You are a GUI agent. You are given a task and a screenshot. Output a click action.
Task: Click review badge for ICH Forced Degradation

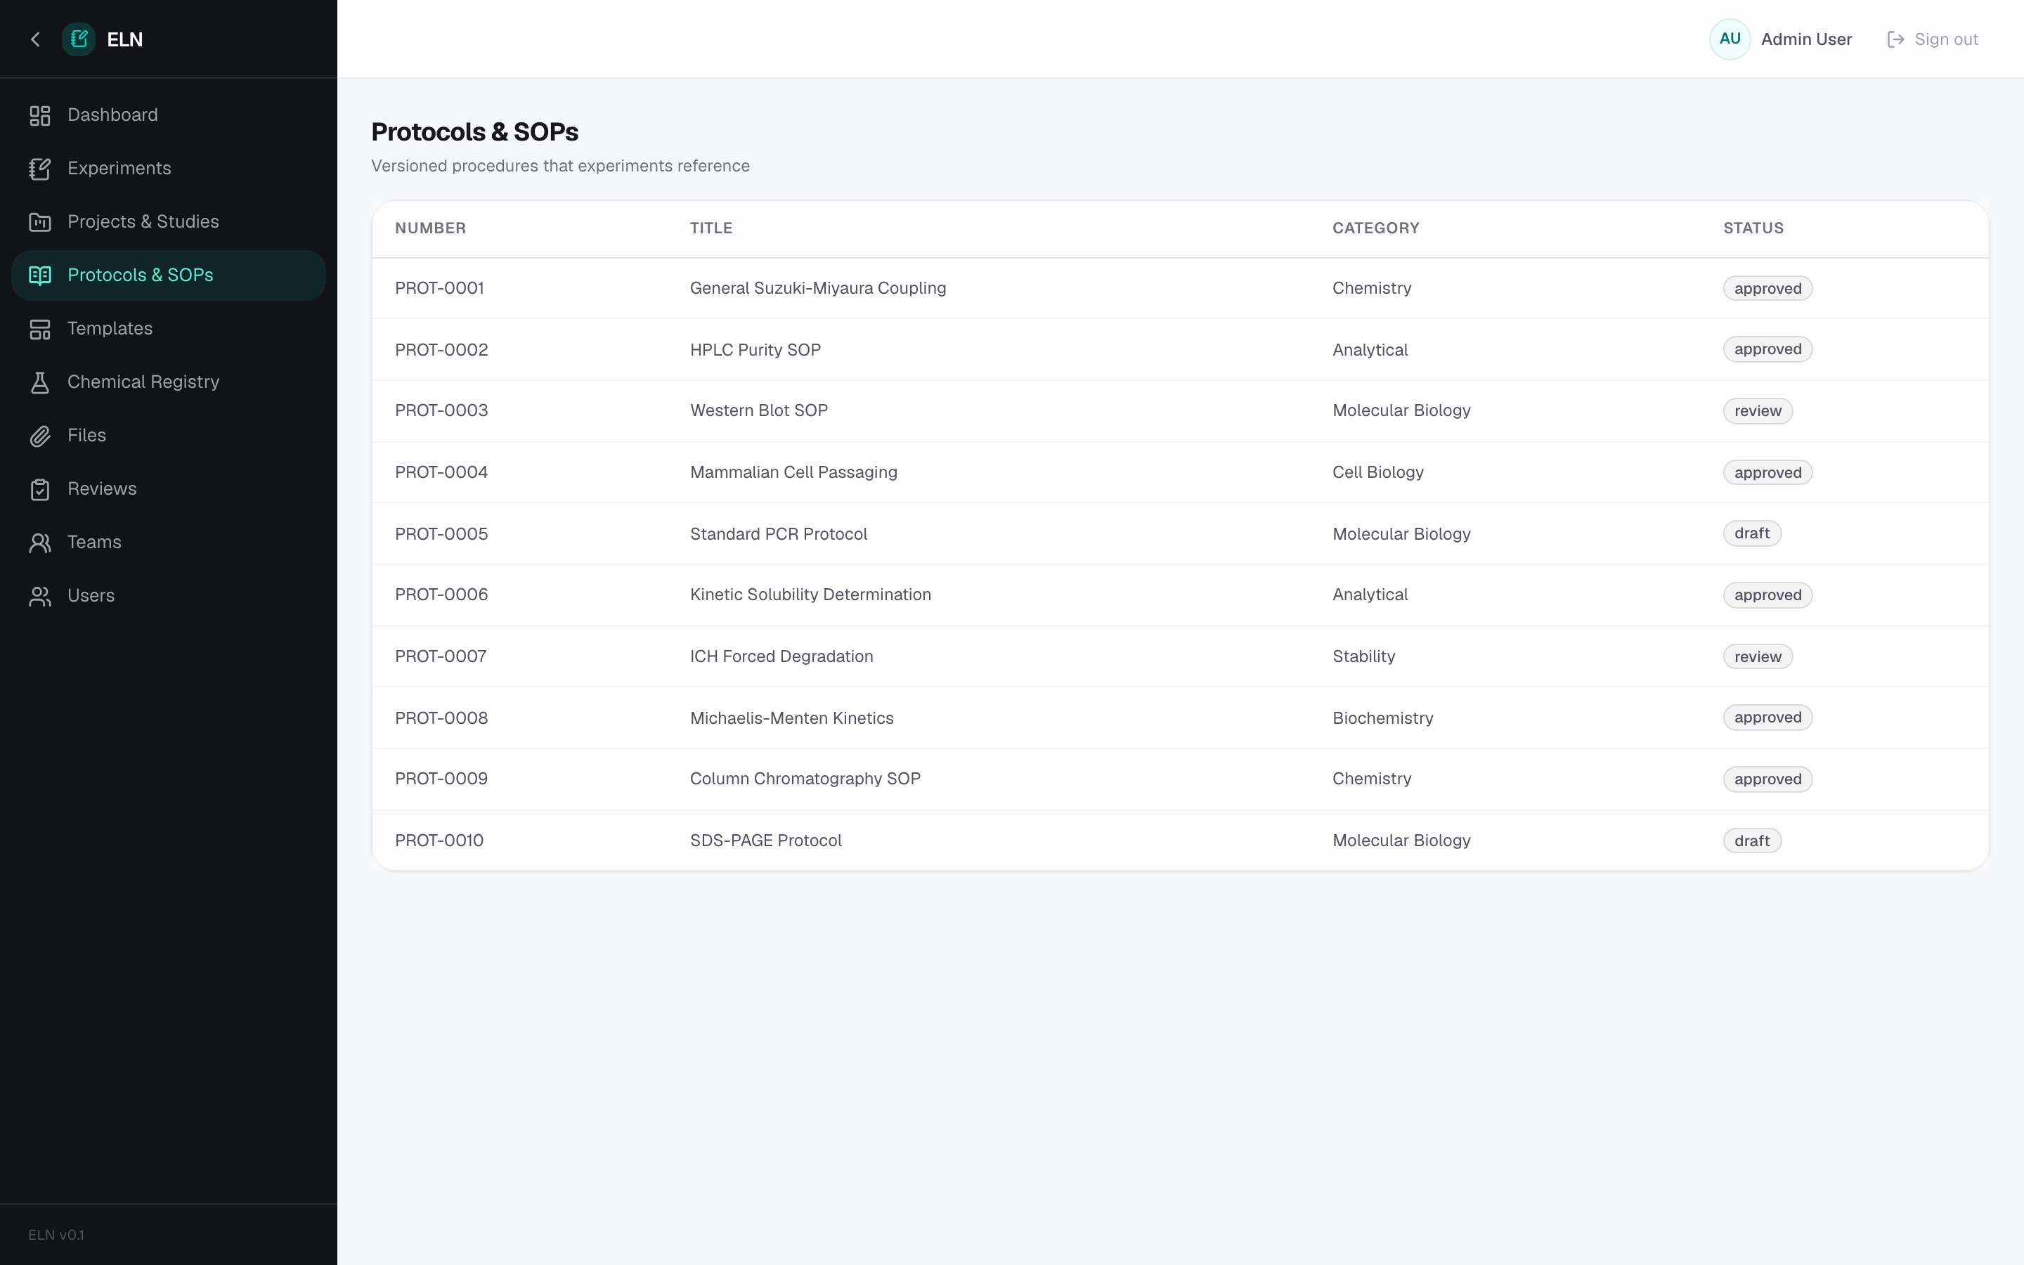[1757, 657]
